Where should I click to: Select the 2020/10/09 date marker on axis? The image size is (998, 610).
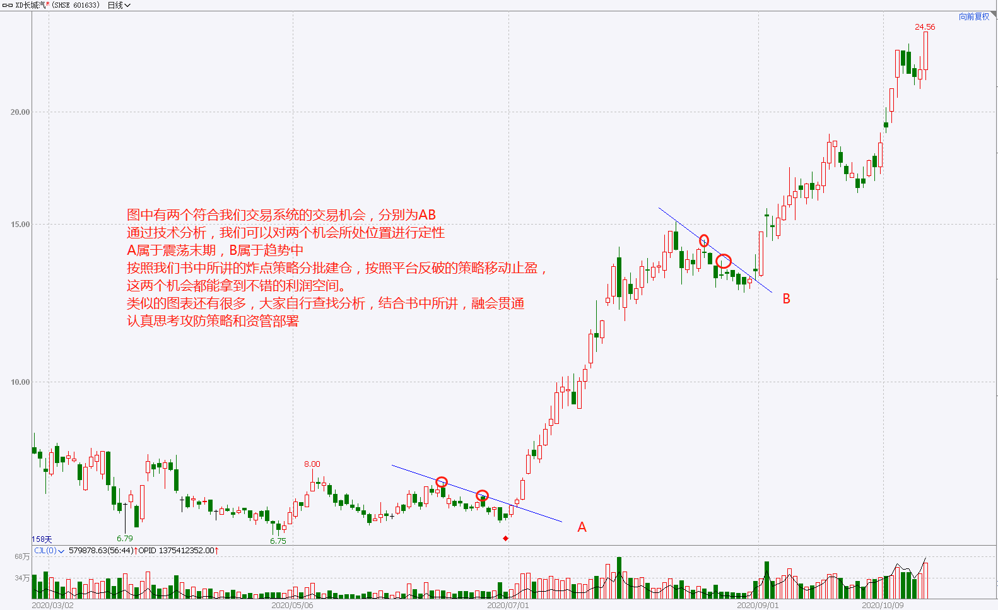tap(883, 605)
